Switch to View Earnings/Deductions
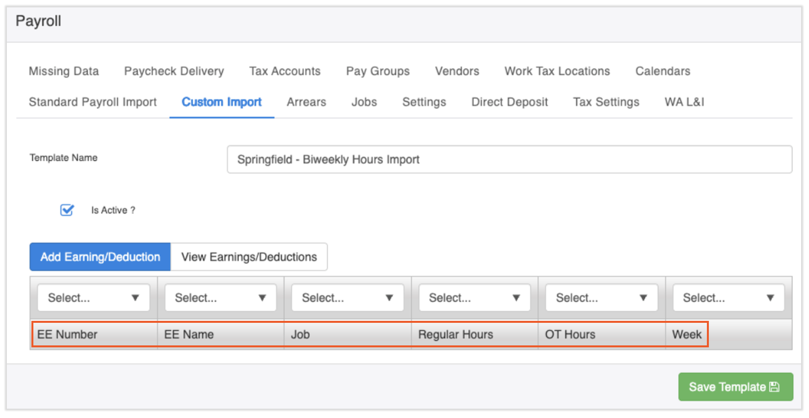809x418 pixels. (x=249, y=257)
